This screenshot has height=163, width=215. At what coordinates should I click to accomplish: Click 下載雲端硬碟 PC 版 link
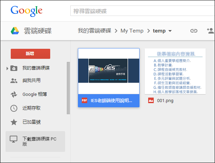point(35,142)
